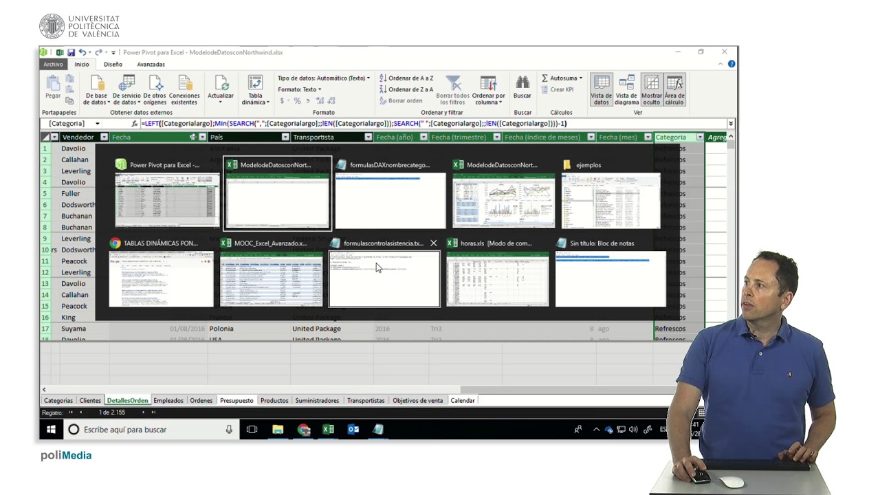Click Borrar todos los filtros
880x495 pixels.
click(x=452, y=90)
